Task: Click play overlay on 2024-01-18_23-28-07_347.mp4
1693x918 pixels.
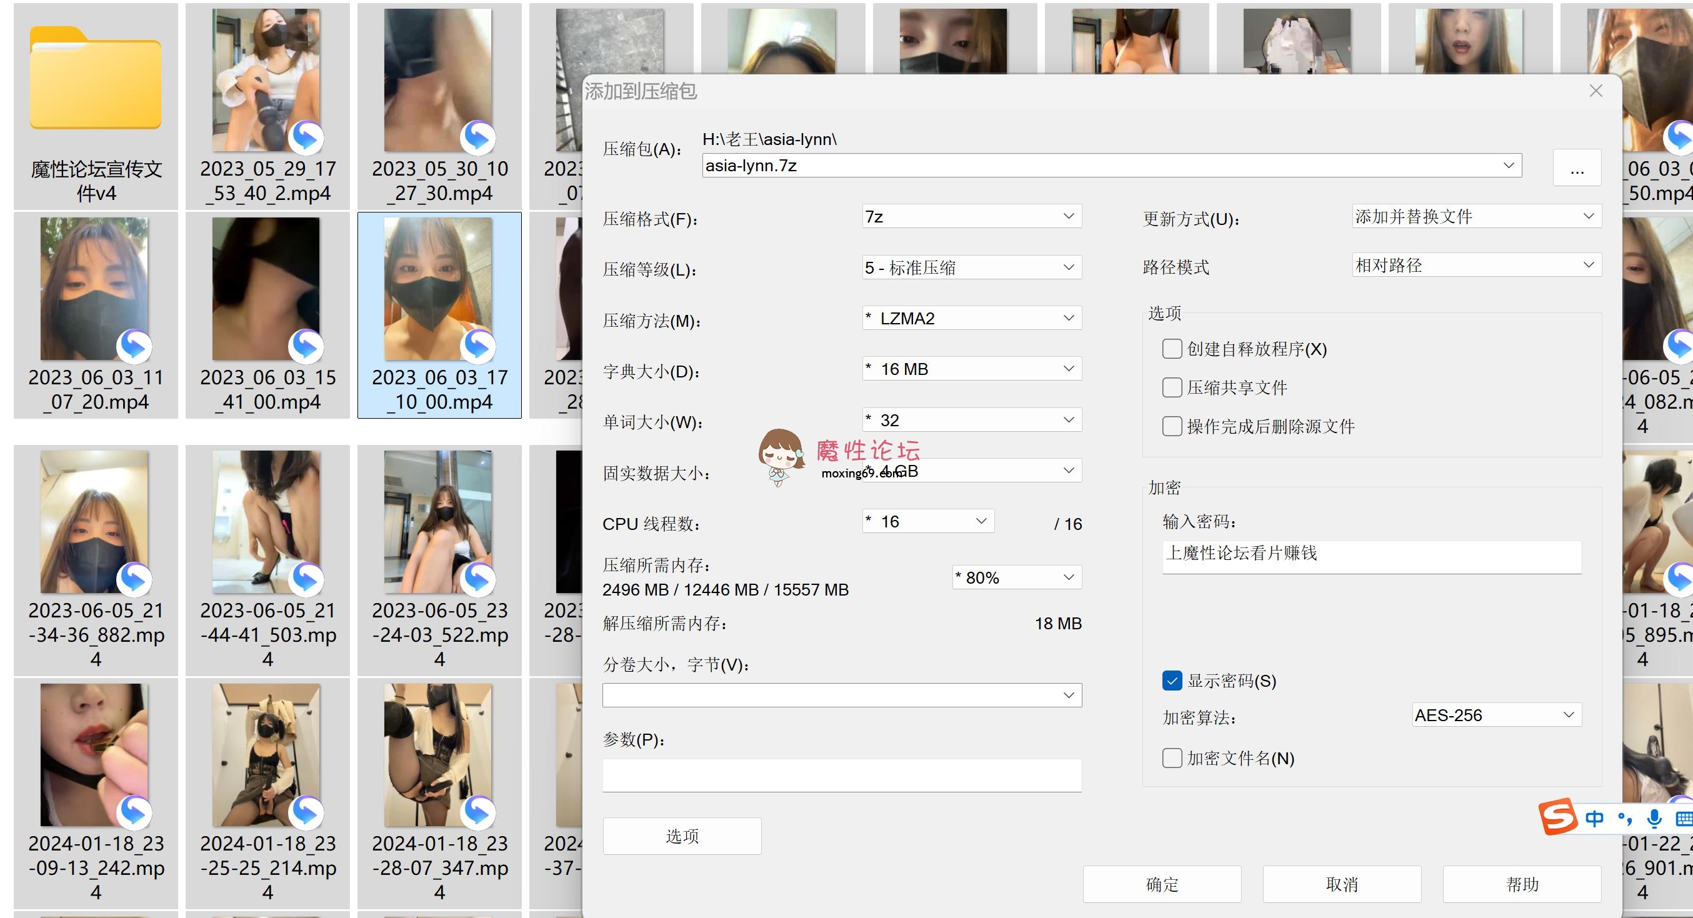Action: click(478, 813)
